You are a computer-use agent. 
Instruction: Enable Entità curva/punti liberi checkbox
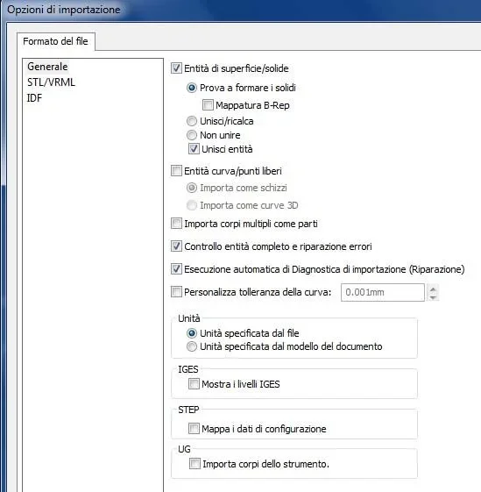click(176, 171)
